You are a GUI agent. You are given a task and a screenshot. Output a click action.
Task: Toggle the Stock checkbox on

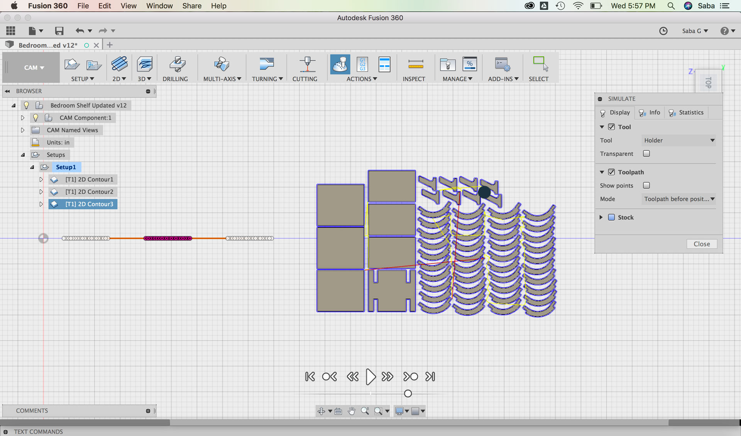point(611,217)
